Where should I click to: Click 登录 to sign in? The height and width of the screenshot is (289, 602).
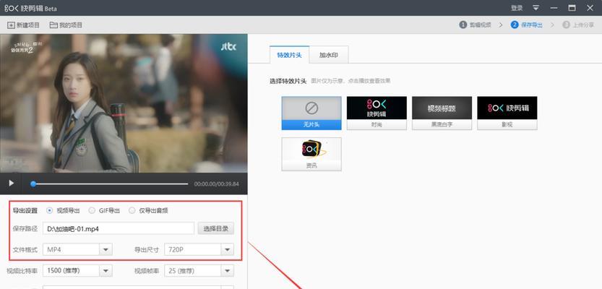pyautogui.click(x=517, y=8)
